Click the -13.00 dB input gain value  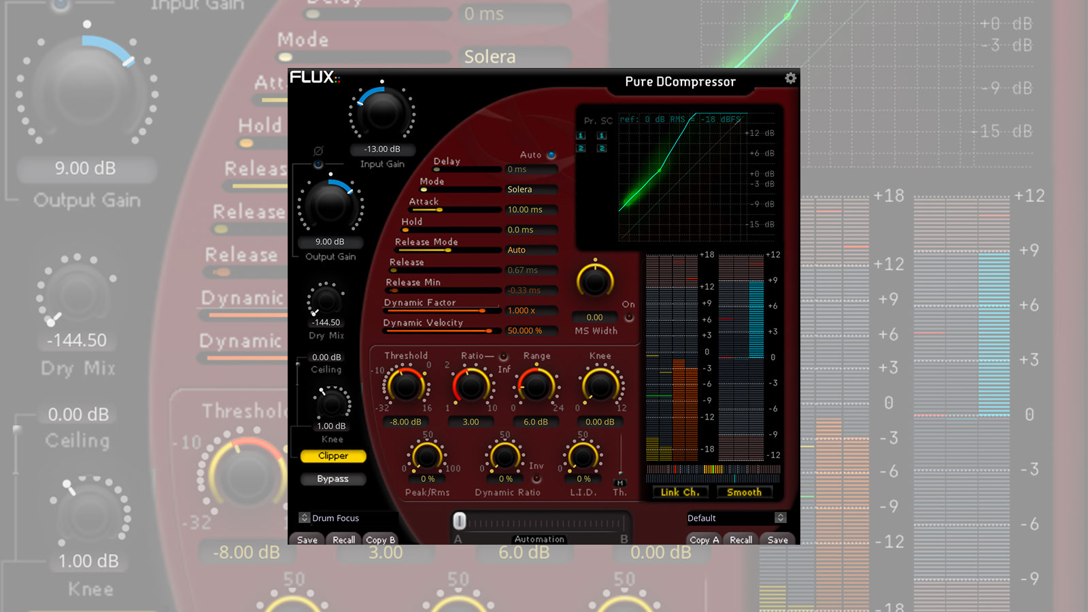(381, 149)
